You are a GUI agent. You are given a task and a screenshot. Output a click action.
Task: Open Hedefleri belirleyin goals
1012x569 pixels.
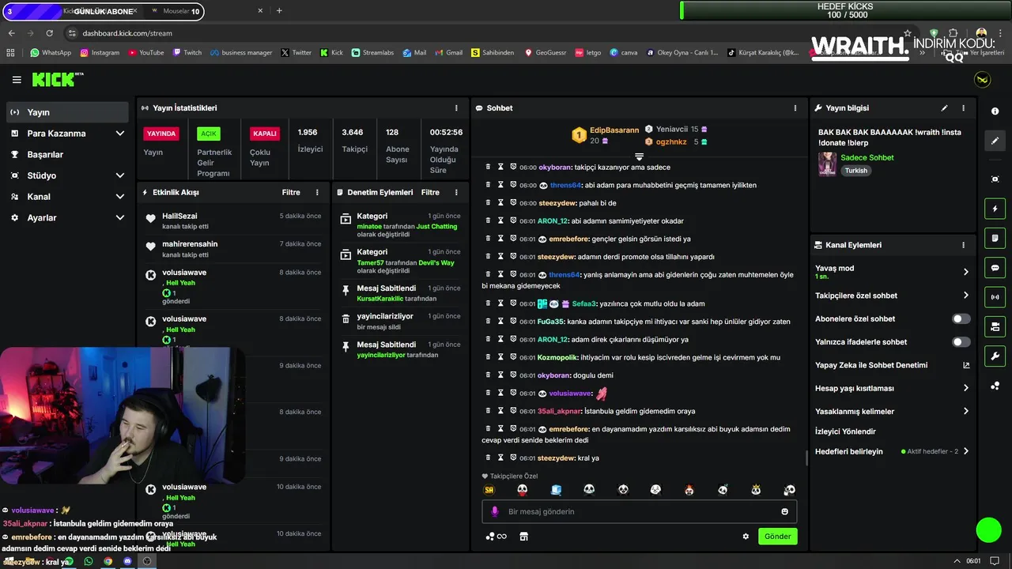coord(892,451)
